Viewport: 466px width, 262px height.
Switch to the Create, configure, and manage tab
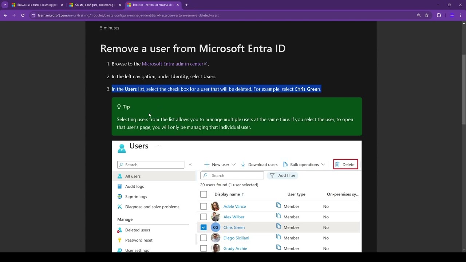[x=95, y=5]
